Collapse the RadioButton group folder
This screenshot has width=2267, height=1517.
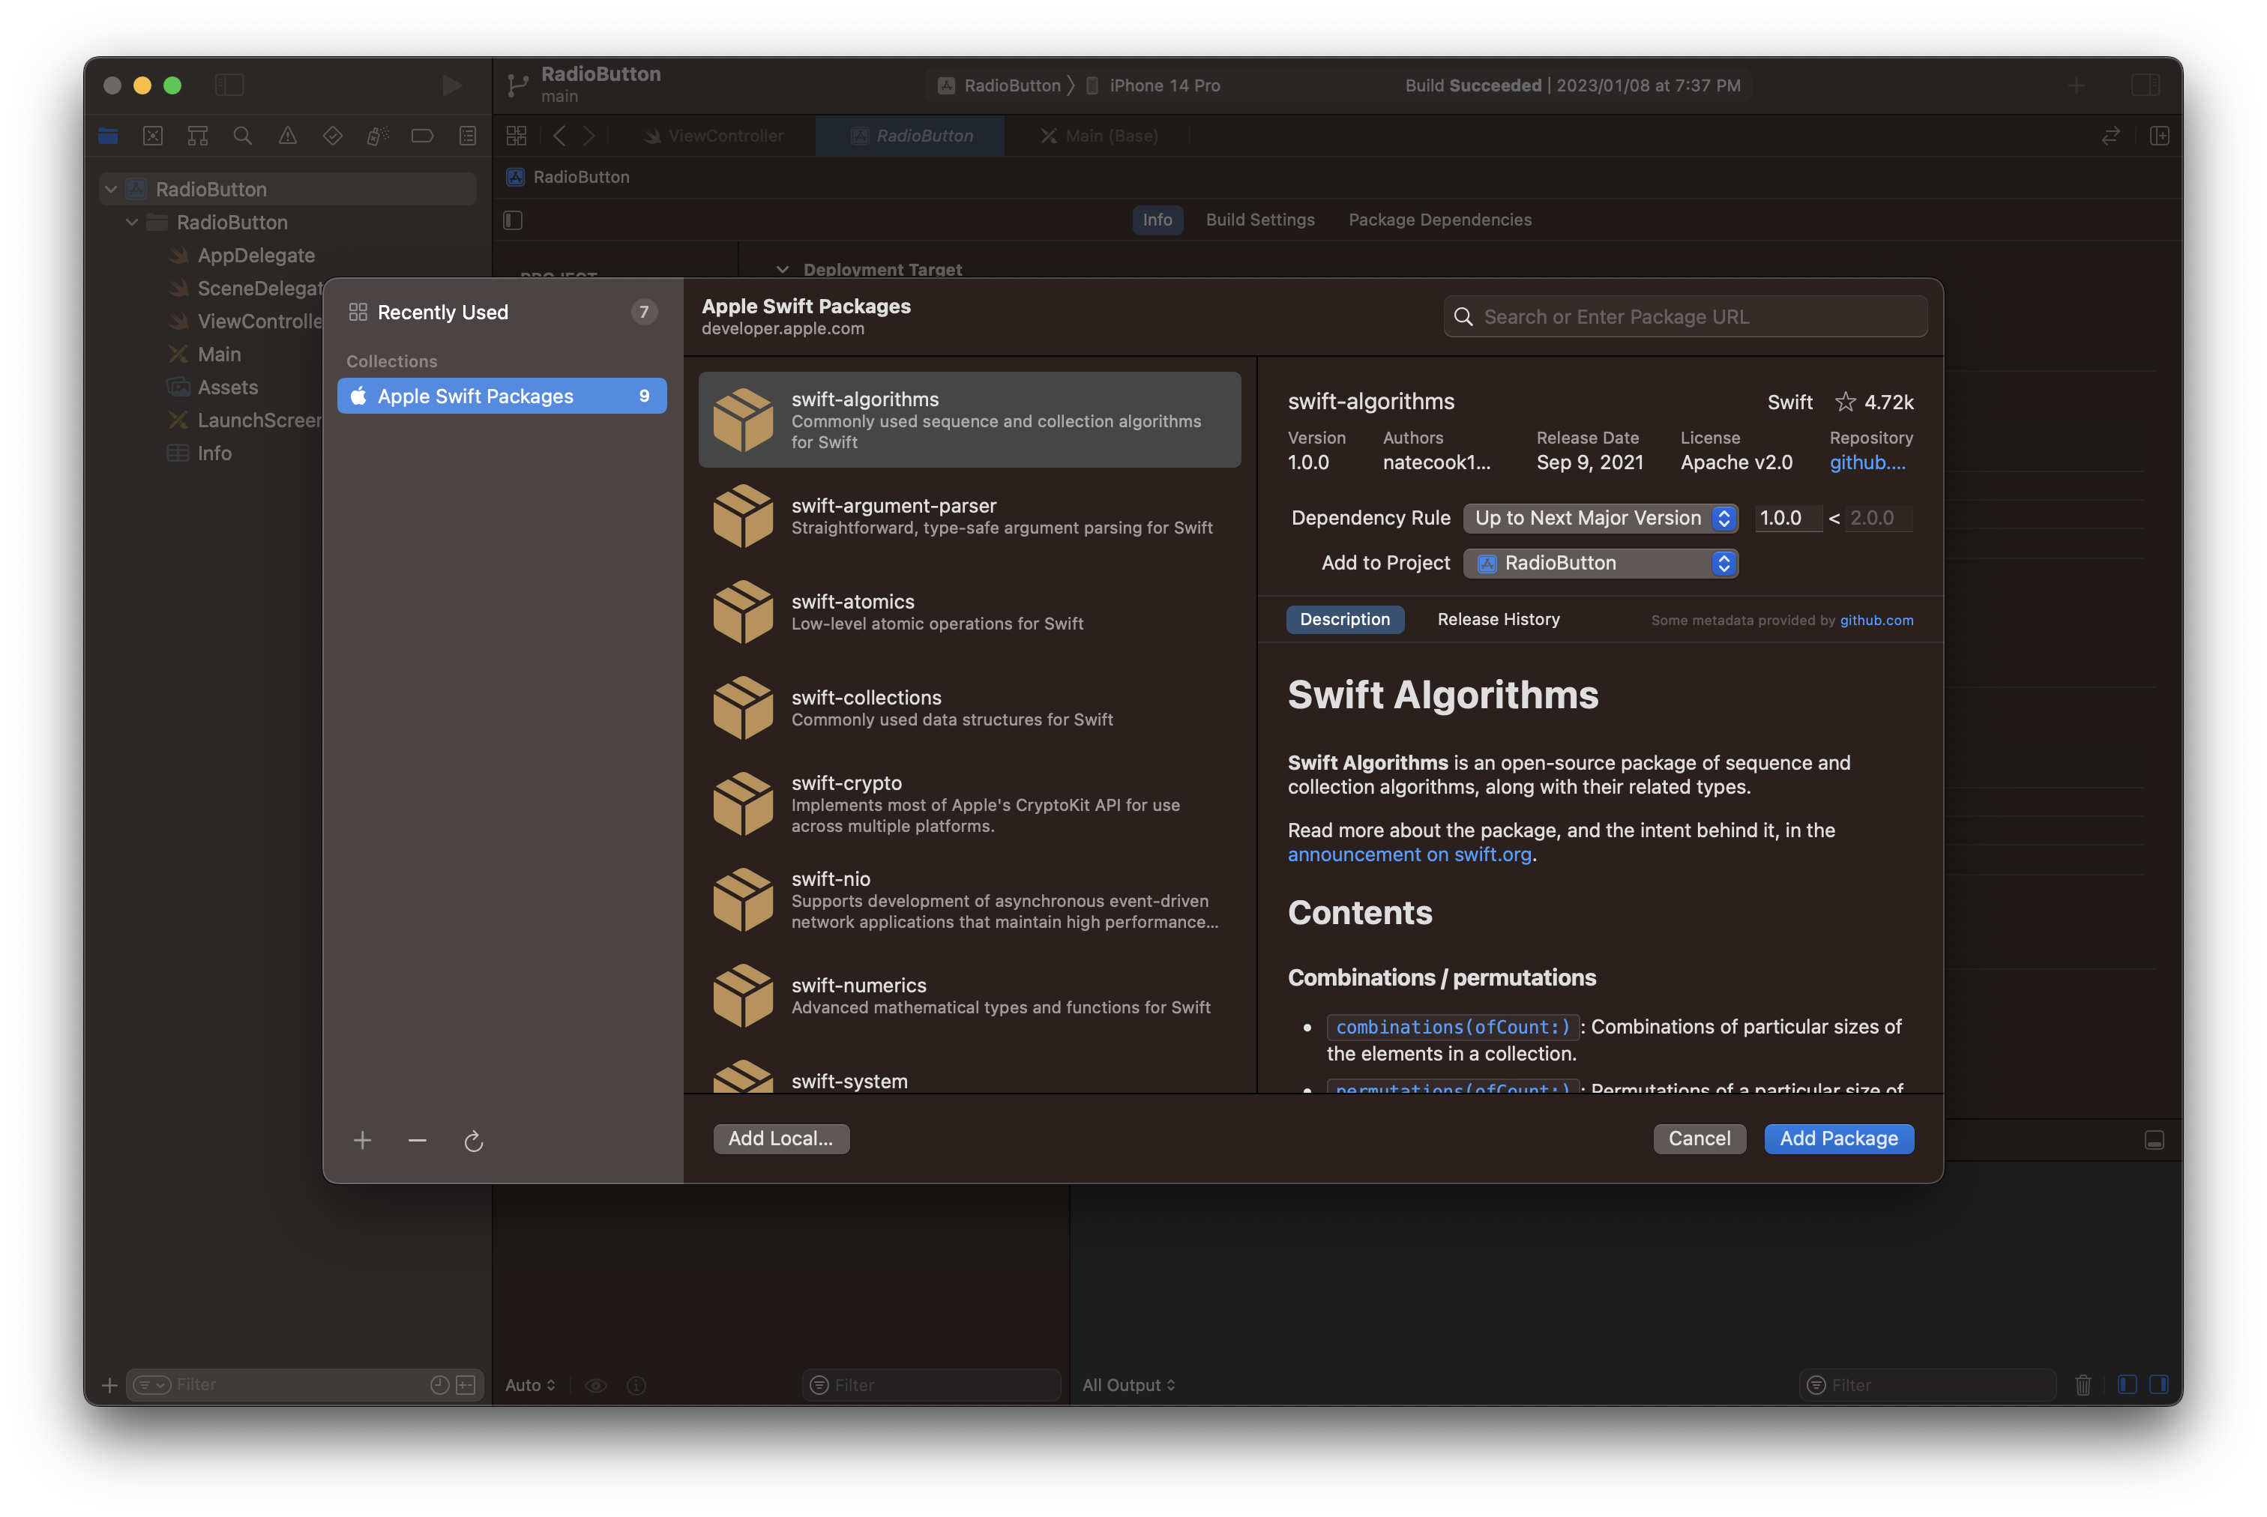click(x=133, y=223)
